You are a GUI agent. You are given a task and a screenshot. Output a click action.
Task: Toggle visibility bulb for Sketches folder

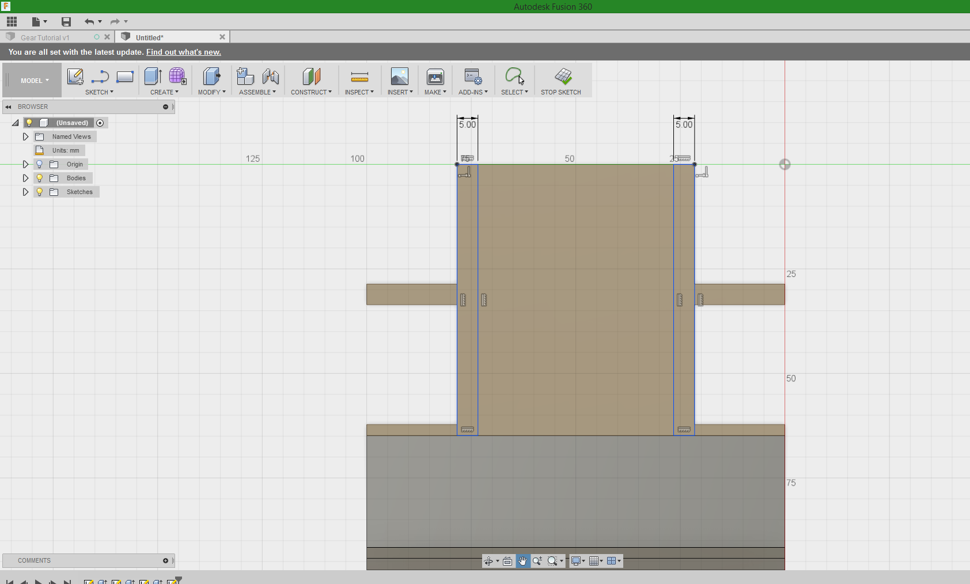[40, 192]
